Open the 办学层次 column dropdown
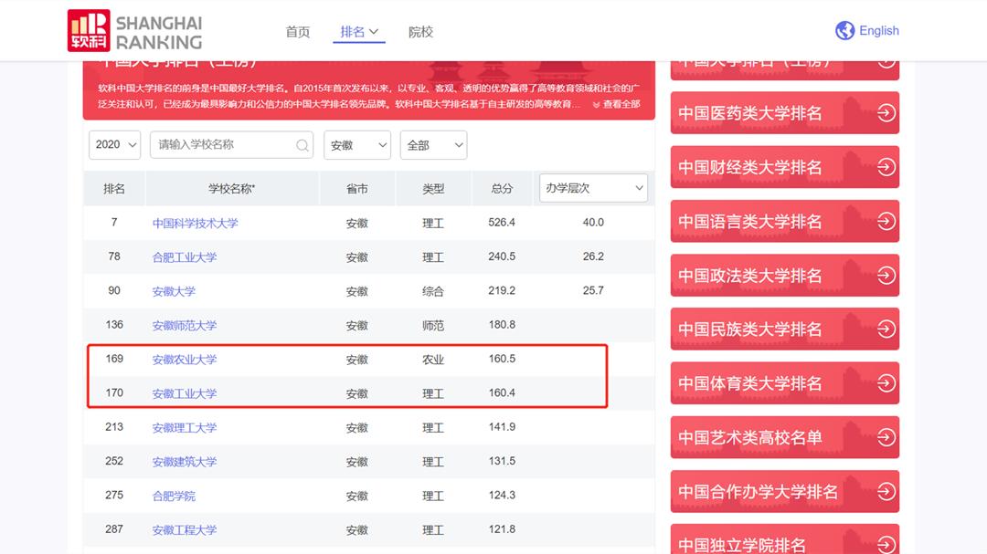The height and width of the screenshot is (554, 987). pos(592,188)
